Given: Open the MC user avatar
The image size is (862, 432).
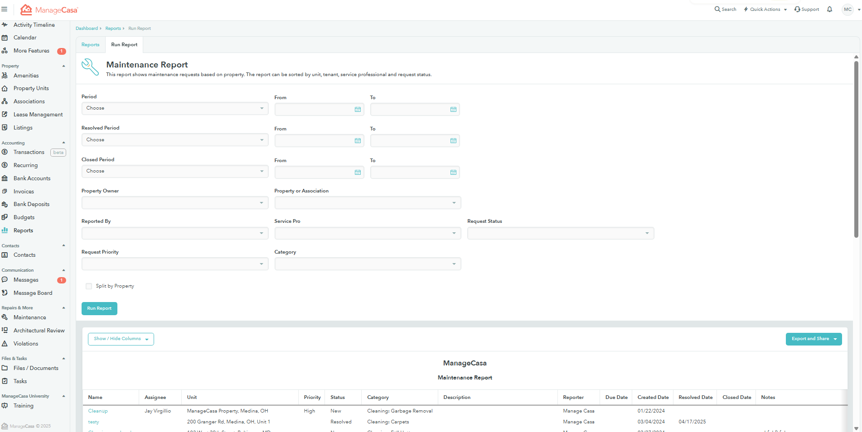Looking at the screenshot, I should pos(847,10).
